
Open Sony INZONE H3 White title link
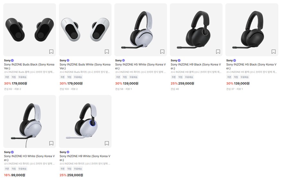coord(29,158)
